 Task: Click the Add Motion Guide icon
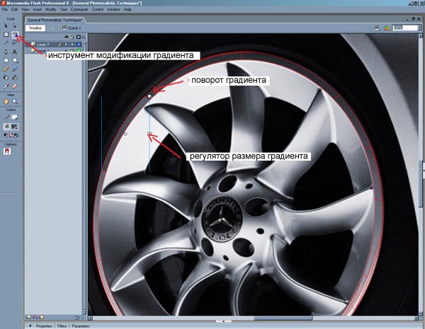[x=35, y=317]
